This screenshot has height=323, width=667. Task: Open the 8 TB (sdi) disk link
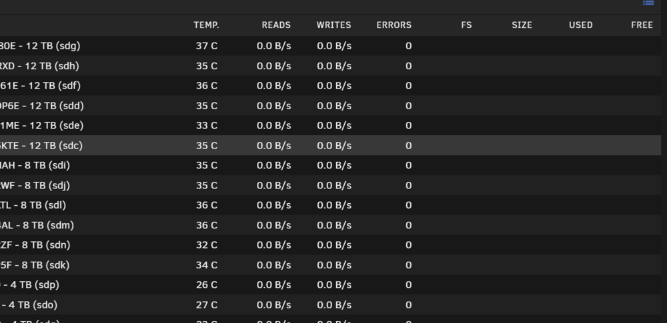pyautogui.click(x=35, y=165)
